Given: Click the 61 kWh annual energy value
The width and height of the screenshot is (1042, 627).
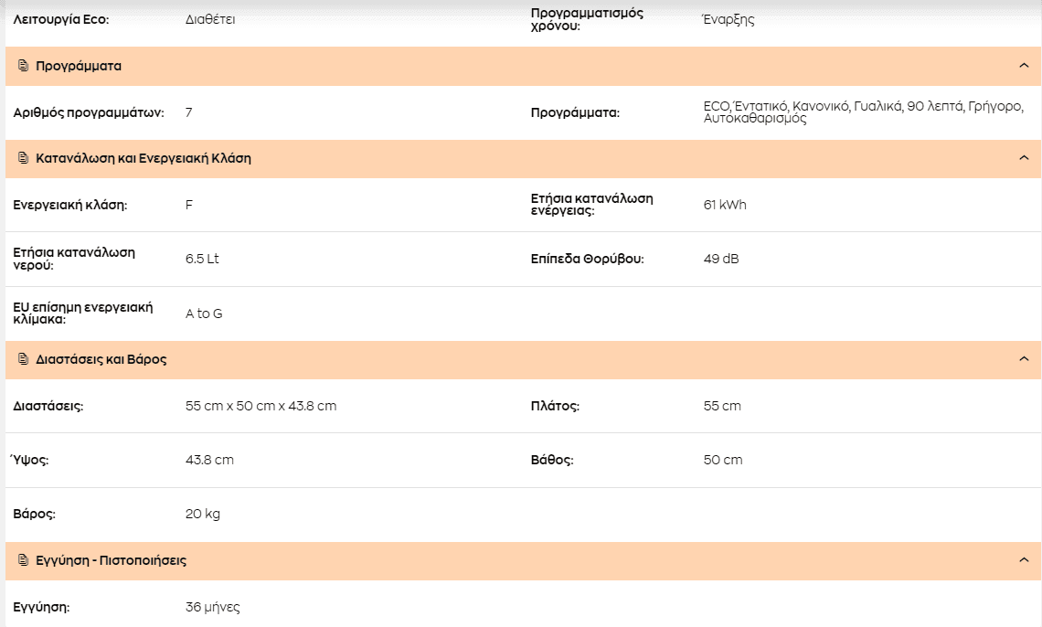Looking at the screenshot, I should tap(725, 205).
